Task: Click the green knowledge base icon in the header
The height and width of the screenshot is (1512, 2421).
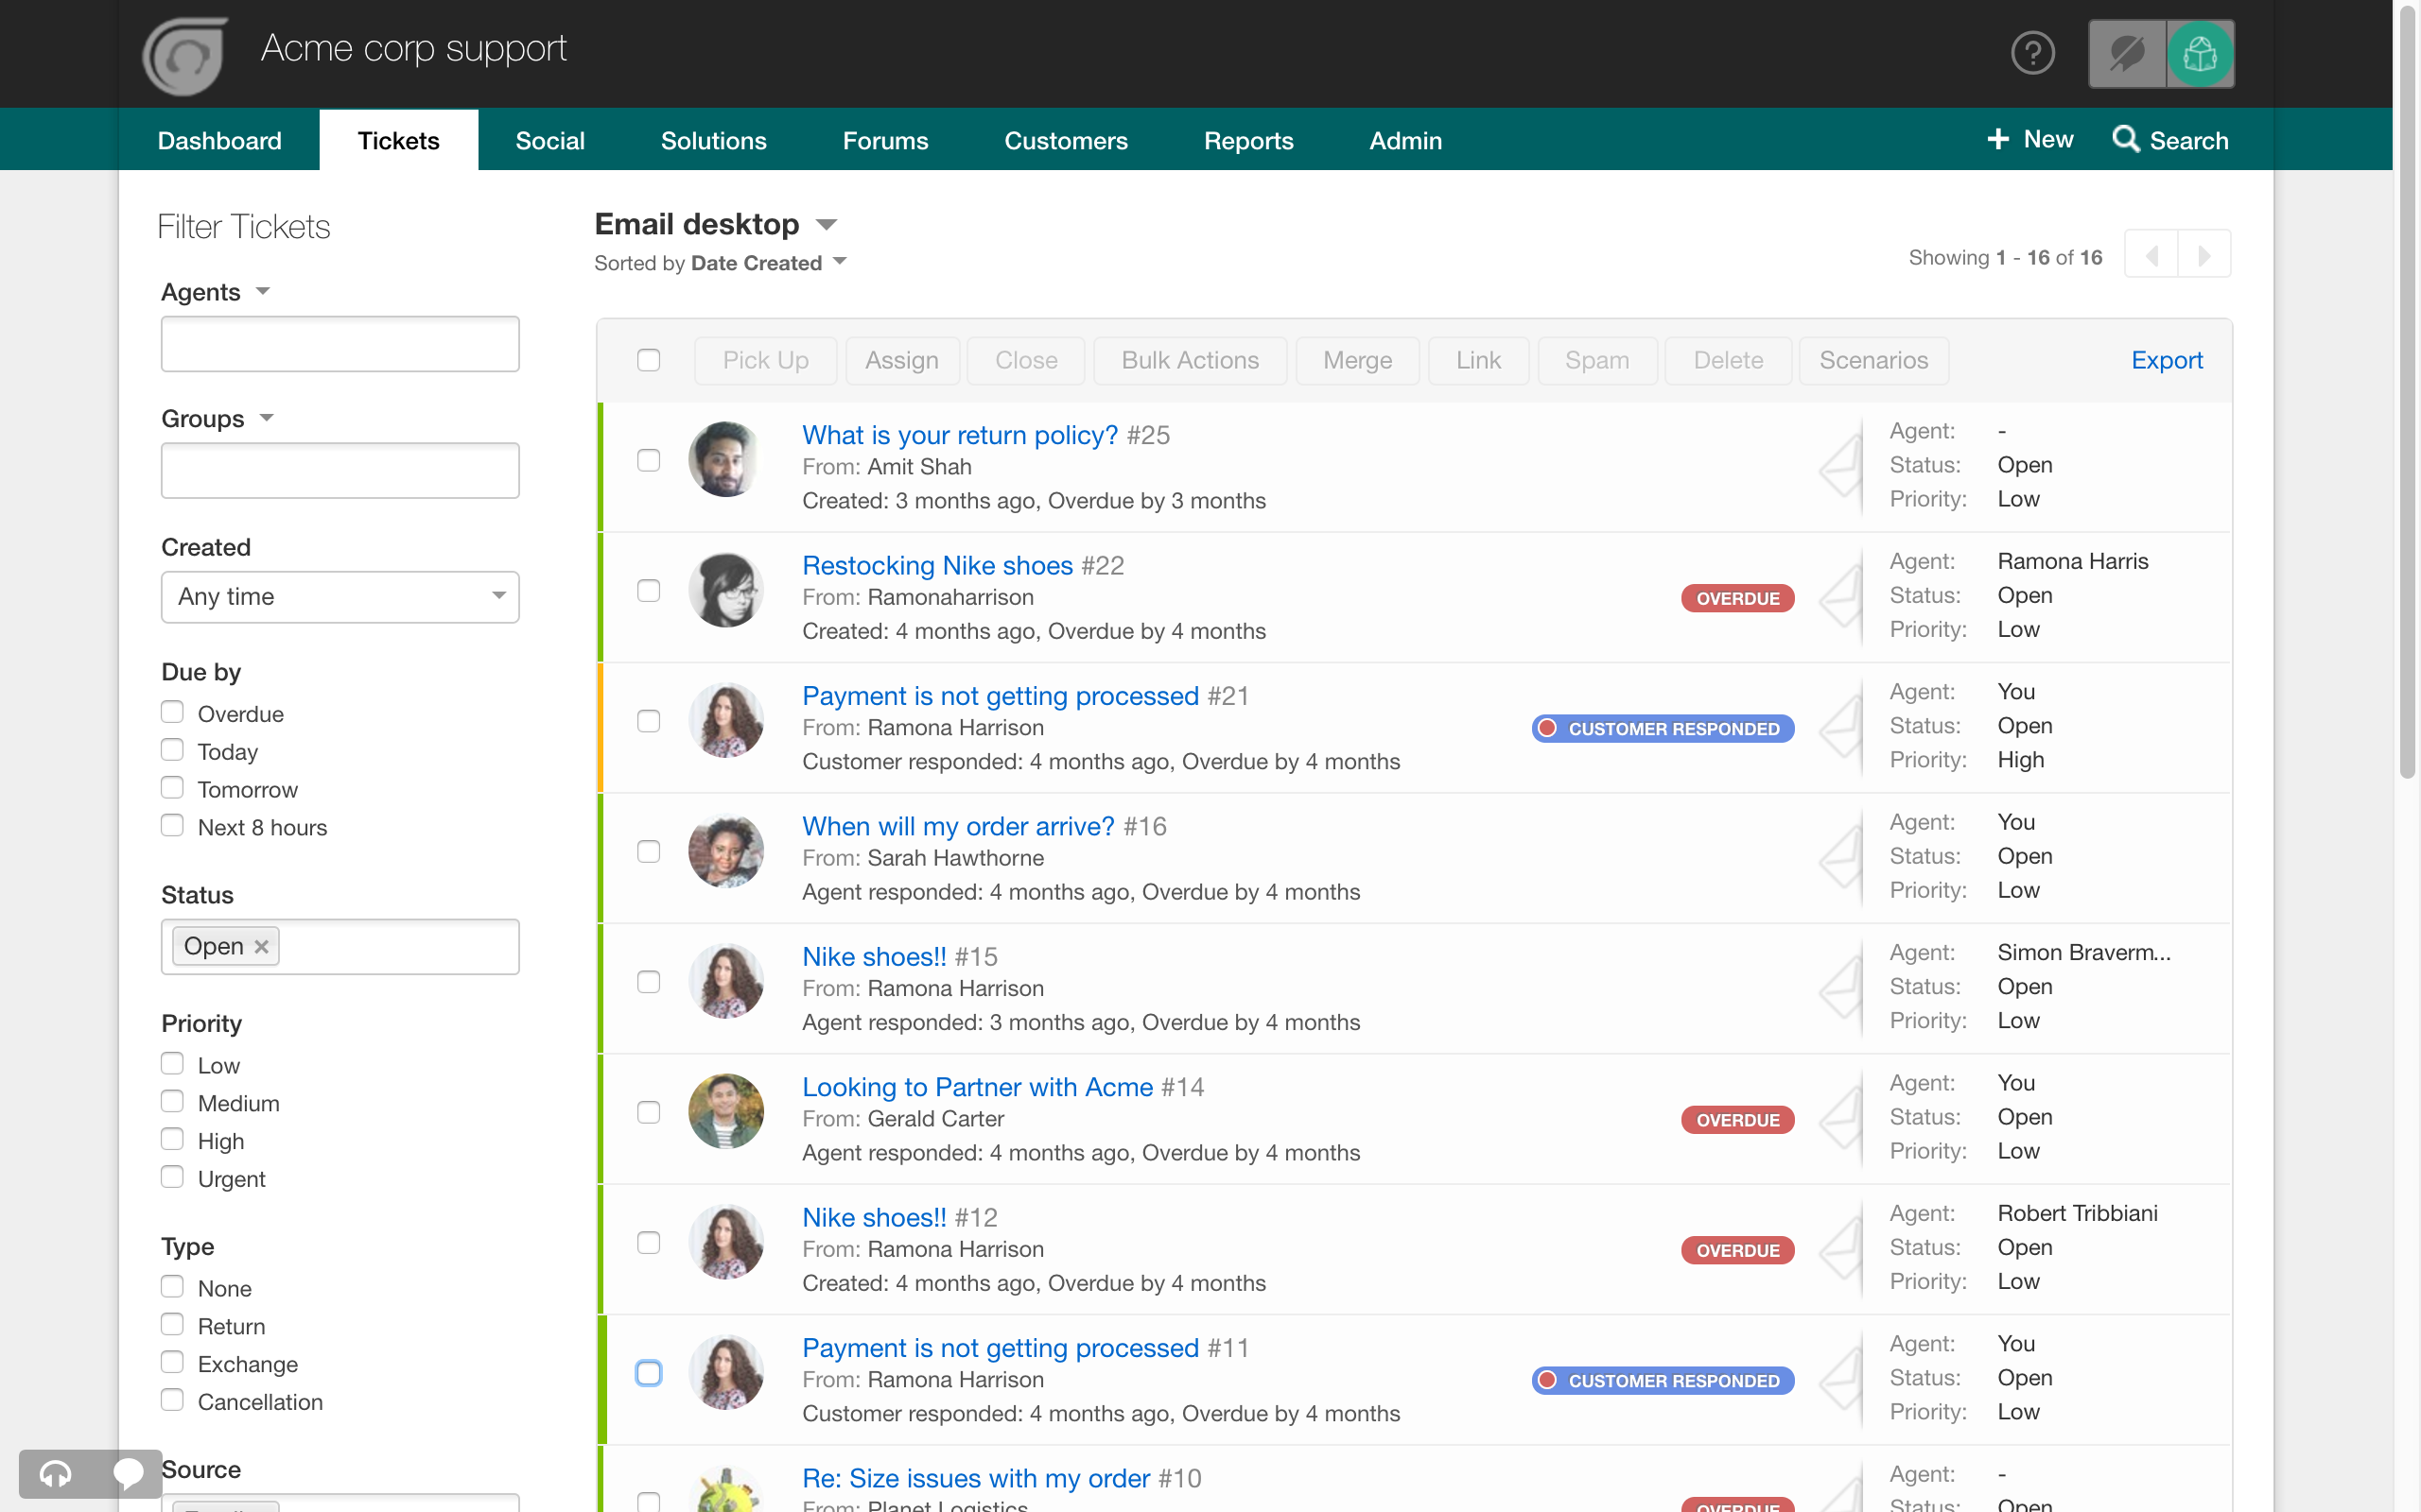Action: click(x=2200, y=53)
